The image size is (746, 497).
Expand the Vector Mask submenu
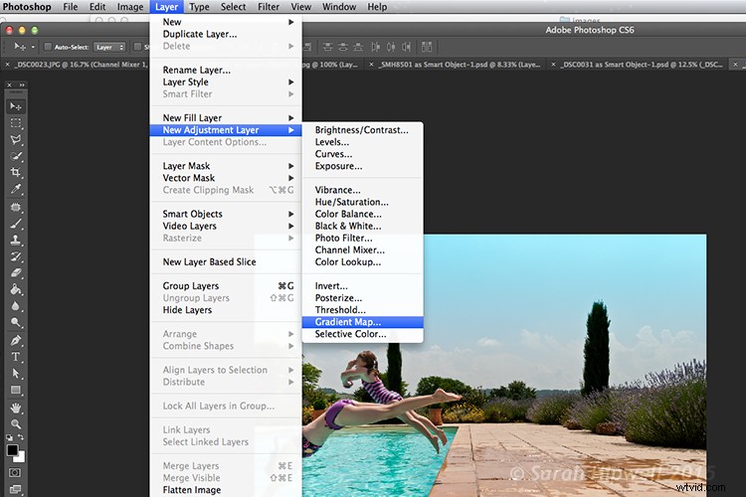[226, 178]
